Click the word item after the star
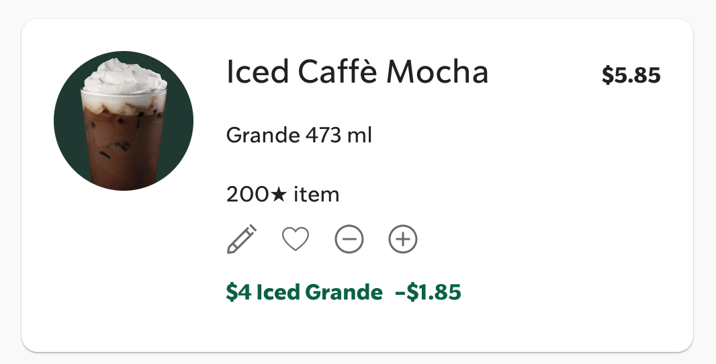The height and width of the screenshot is (364, 716). (316, 195)
